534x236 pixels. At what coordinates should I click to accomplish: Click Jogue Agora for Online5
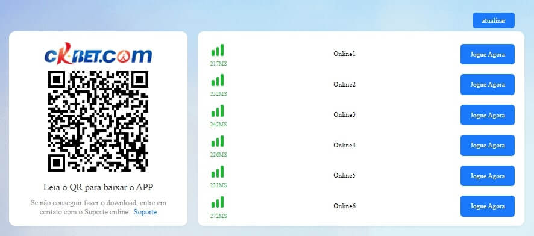pyautogui.click(x=488, y=176)
